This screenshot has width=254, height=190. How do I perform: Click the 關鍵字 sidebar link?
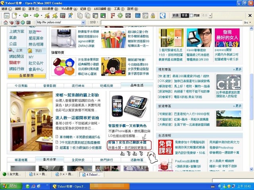pos(15,63)
